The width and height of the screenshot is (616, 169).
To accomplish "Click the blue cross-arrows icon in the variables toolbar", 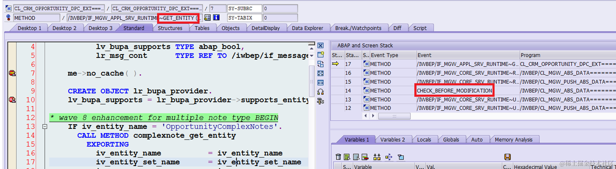I will (389, 157).
